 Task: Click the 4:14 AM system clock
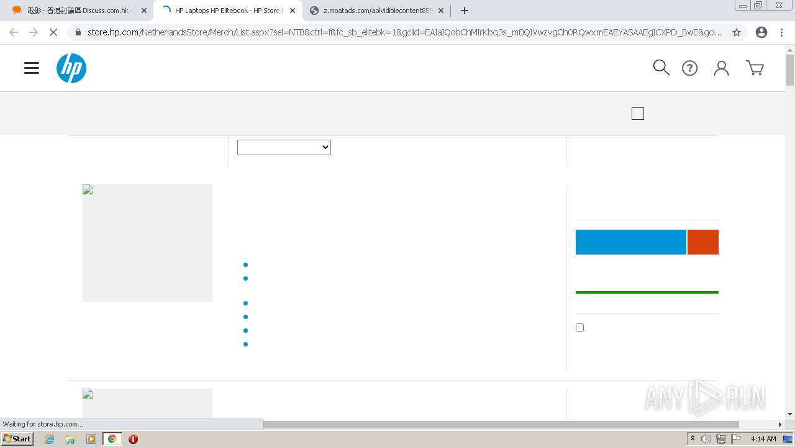pyautogui.click(x=763, y=439)
